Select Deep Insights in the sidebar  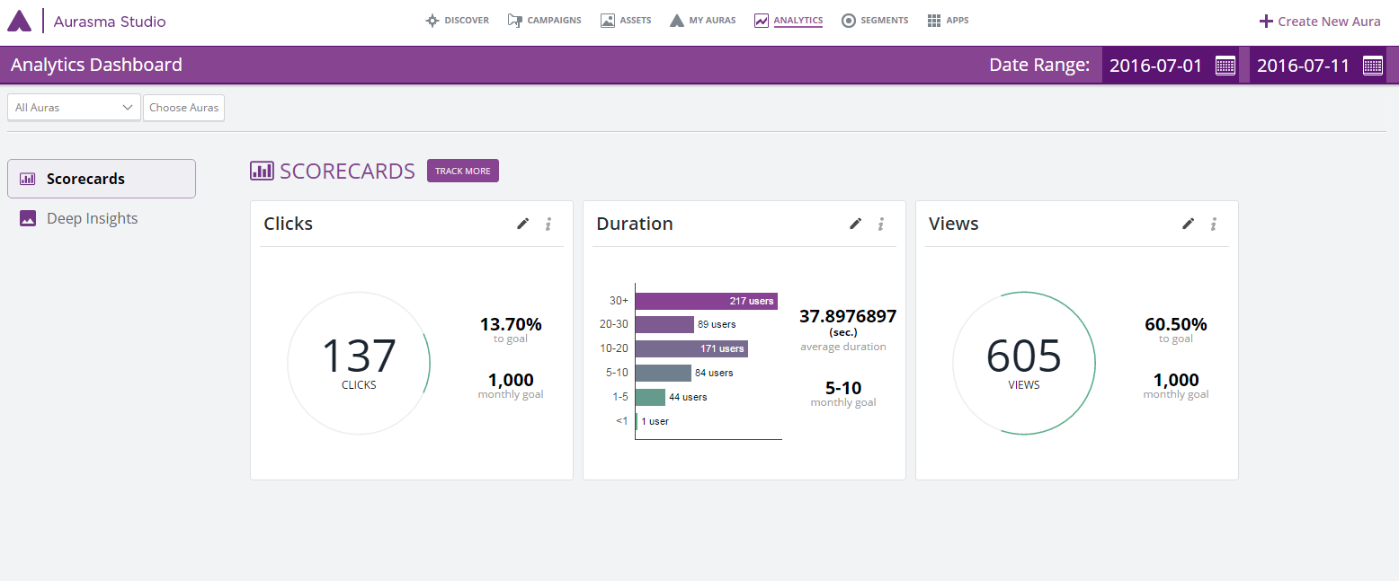(92, 218)
